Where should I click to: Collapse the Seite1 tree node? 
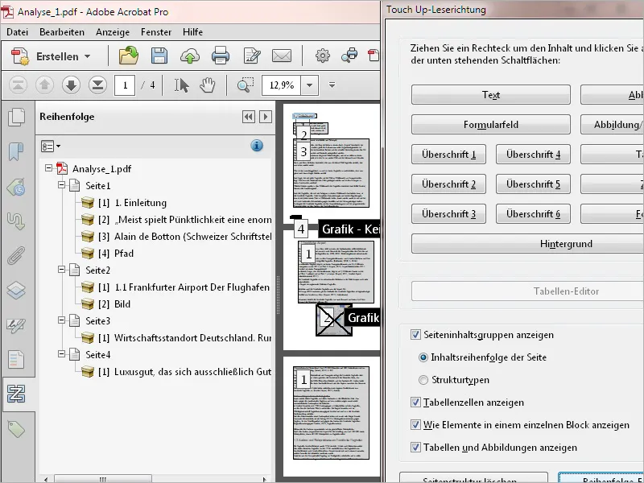coord(62,185)
